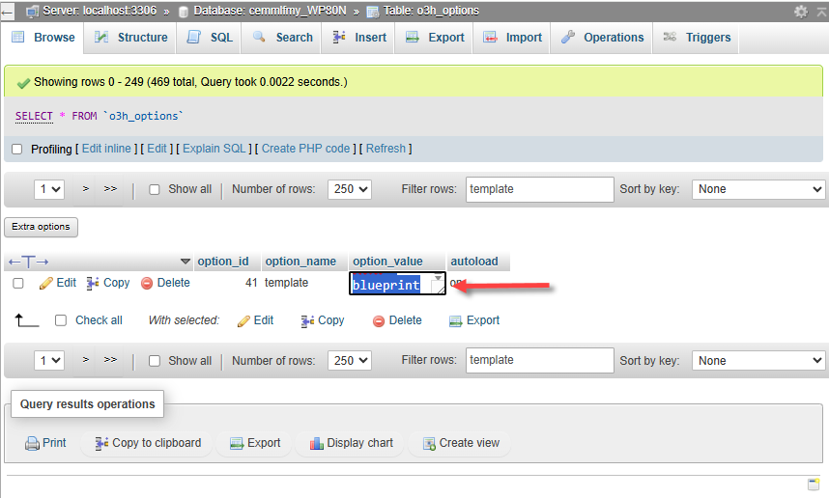Click the blueprint option_value edit box
Viewport: 829px width, 498px height.
point(397,284)
